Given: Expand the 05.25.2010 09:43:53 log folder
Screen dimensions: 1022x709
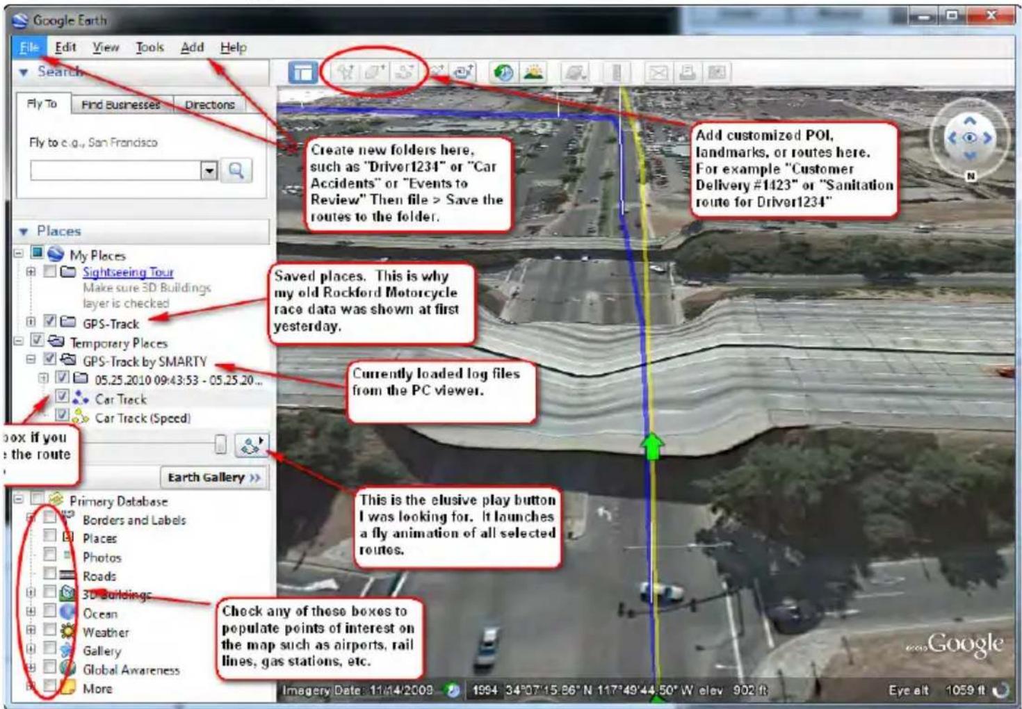Looking at the screenshot, I should 43,378.
